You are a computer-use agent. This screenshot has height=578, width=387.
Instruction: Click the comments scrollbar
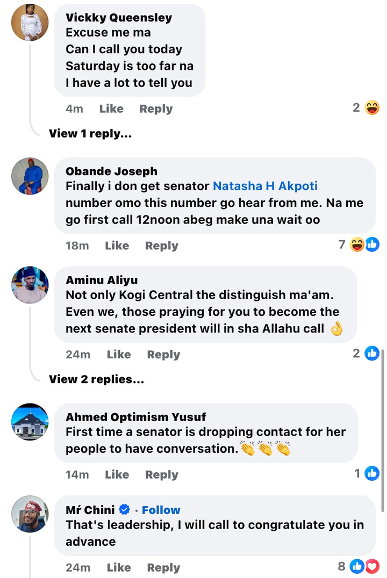click(382, 430)
